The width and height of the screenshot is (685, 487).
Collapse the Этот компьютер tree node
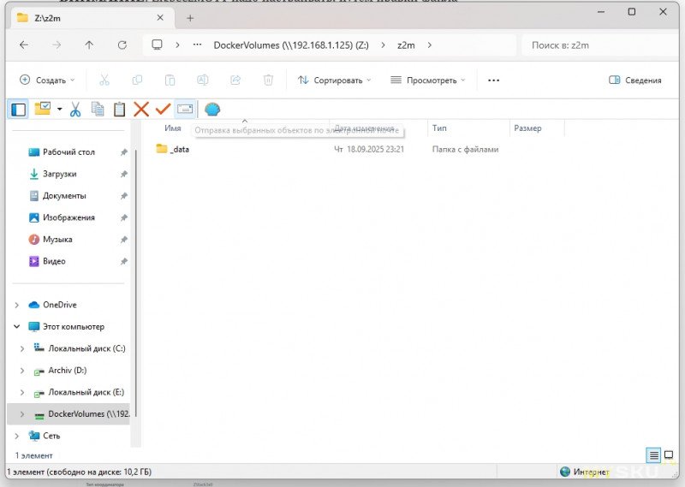[x=17, y=327]
